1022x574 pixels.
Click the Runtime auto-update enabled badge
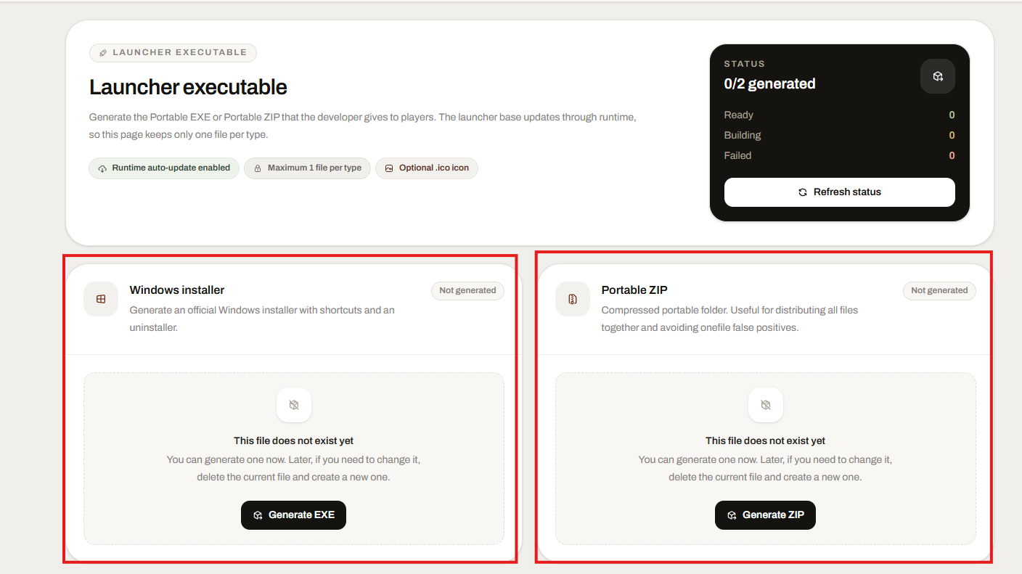164,168
